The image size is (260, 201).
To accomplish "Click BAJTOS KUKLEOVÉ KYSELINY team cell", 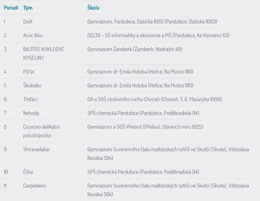I will [x=43, y=53].
